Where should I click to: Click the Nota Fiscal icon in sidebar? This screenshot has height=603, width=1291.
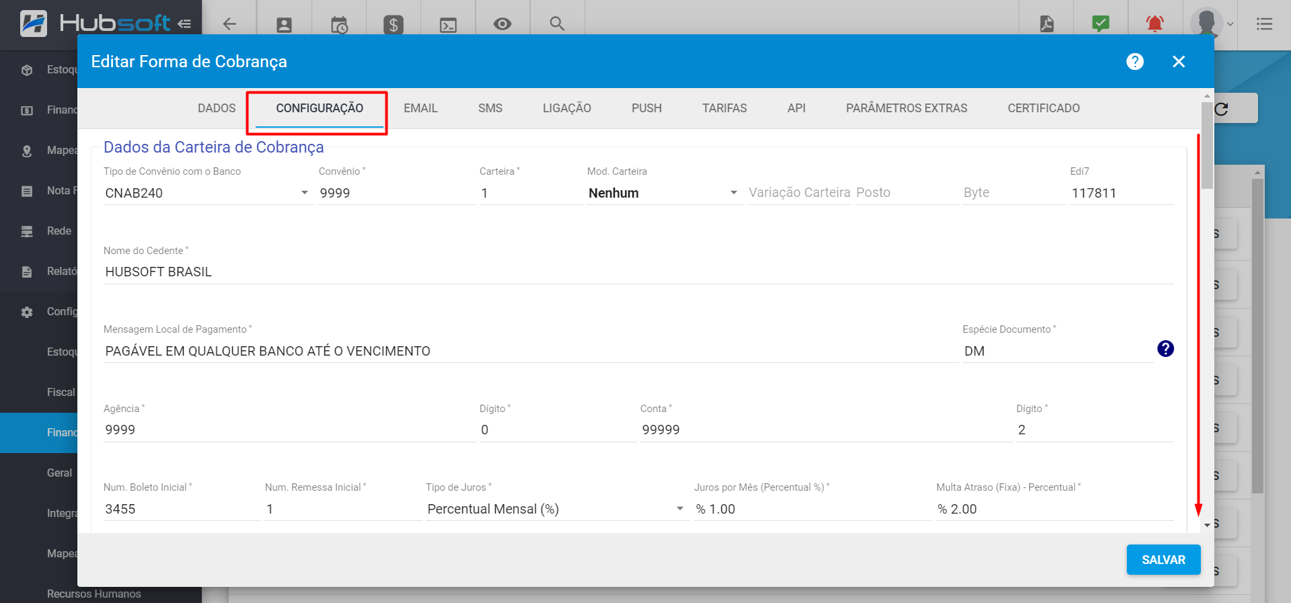pyautogui.click(x=27, y=191)
